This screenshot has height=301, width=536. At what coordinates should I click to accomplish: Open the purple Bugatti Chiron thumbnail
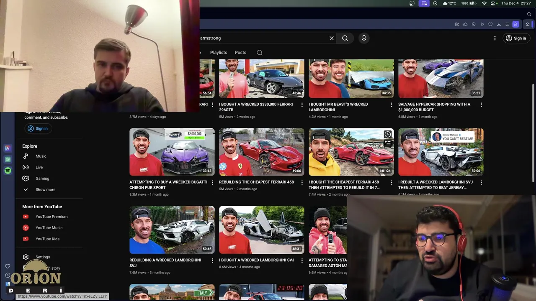172,152
